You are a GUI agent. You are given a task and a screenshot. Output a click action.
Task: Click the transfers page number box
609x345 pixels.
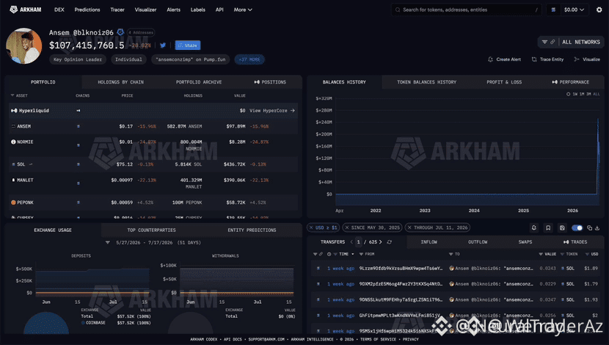pyautogui.click(x=359, y=242)
